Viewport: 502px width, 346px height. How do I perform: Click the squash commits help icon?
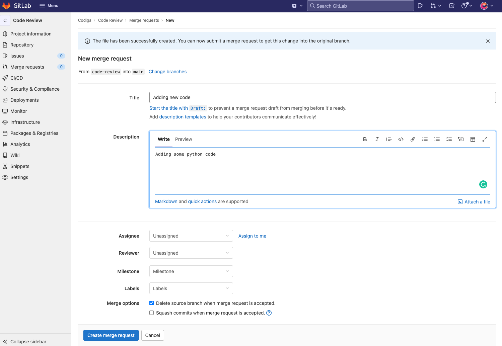click(269, 313)
